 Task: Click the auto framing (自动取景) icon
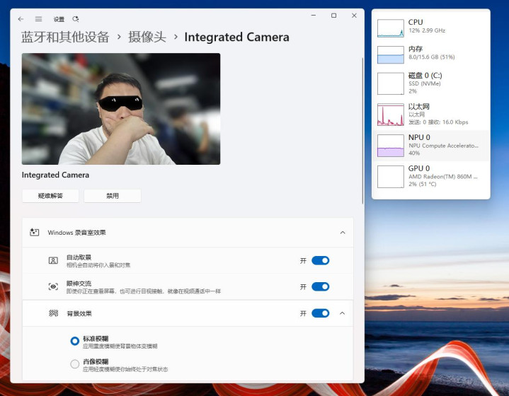click(x=53, y=260)
